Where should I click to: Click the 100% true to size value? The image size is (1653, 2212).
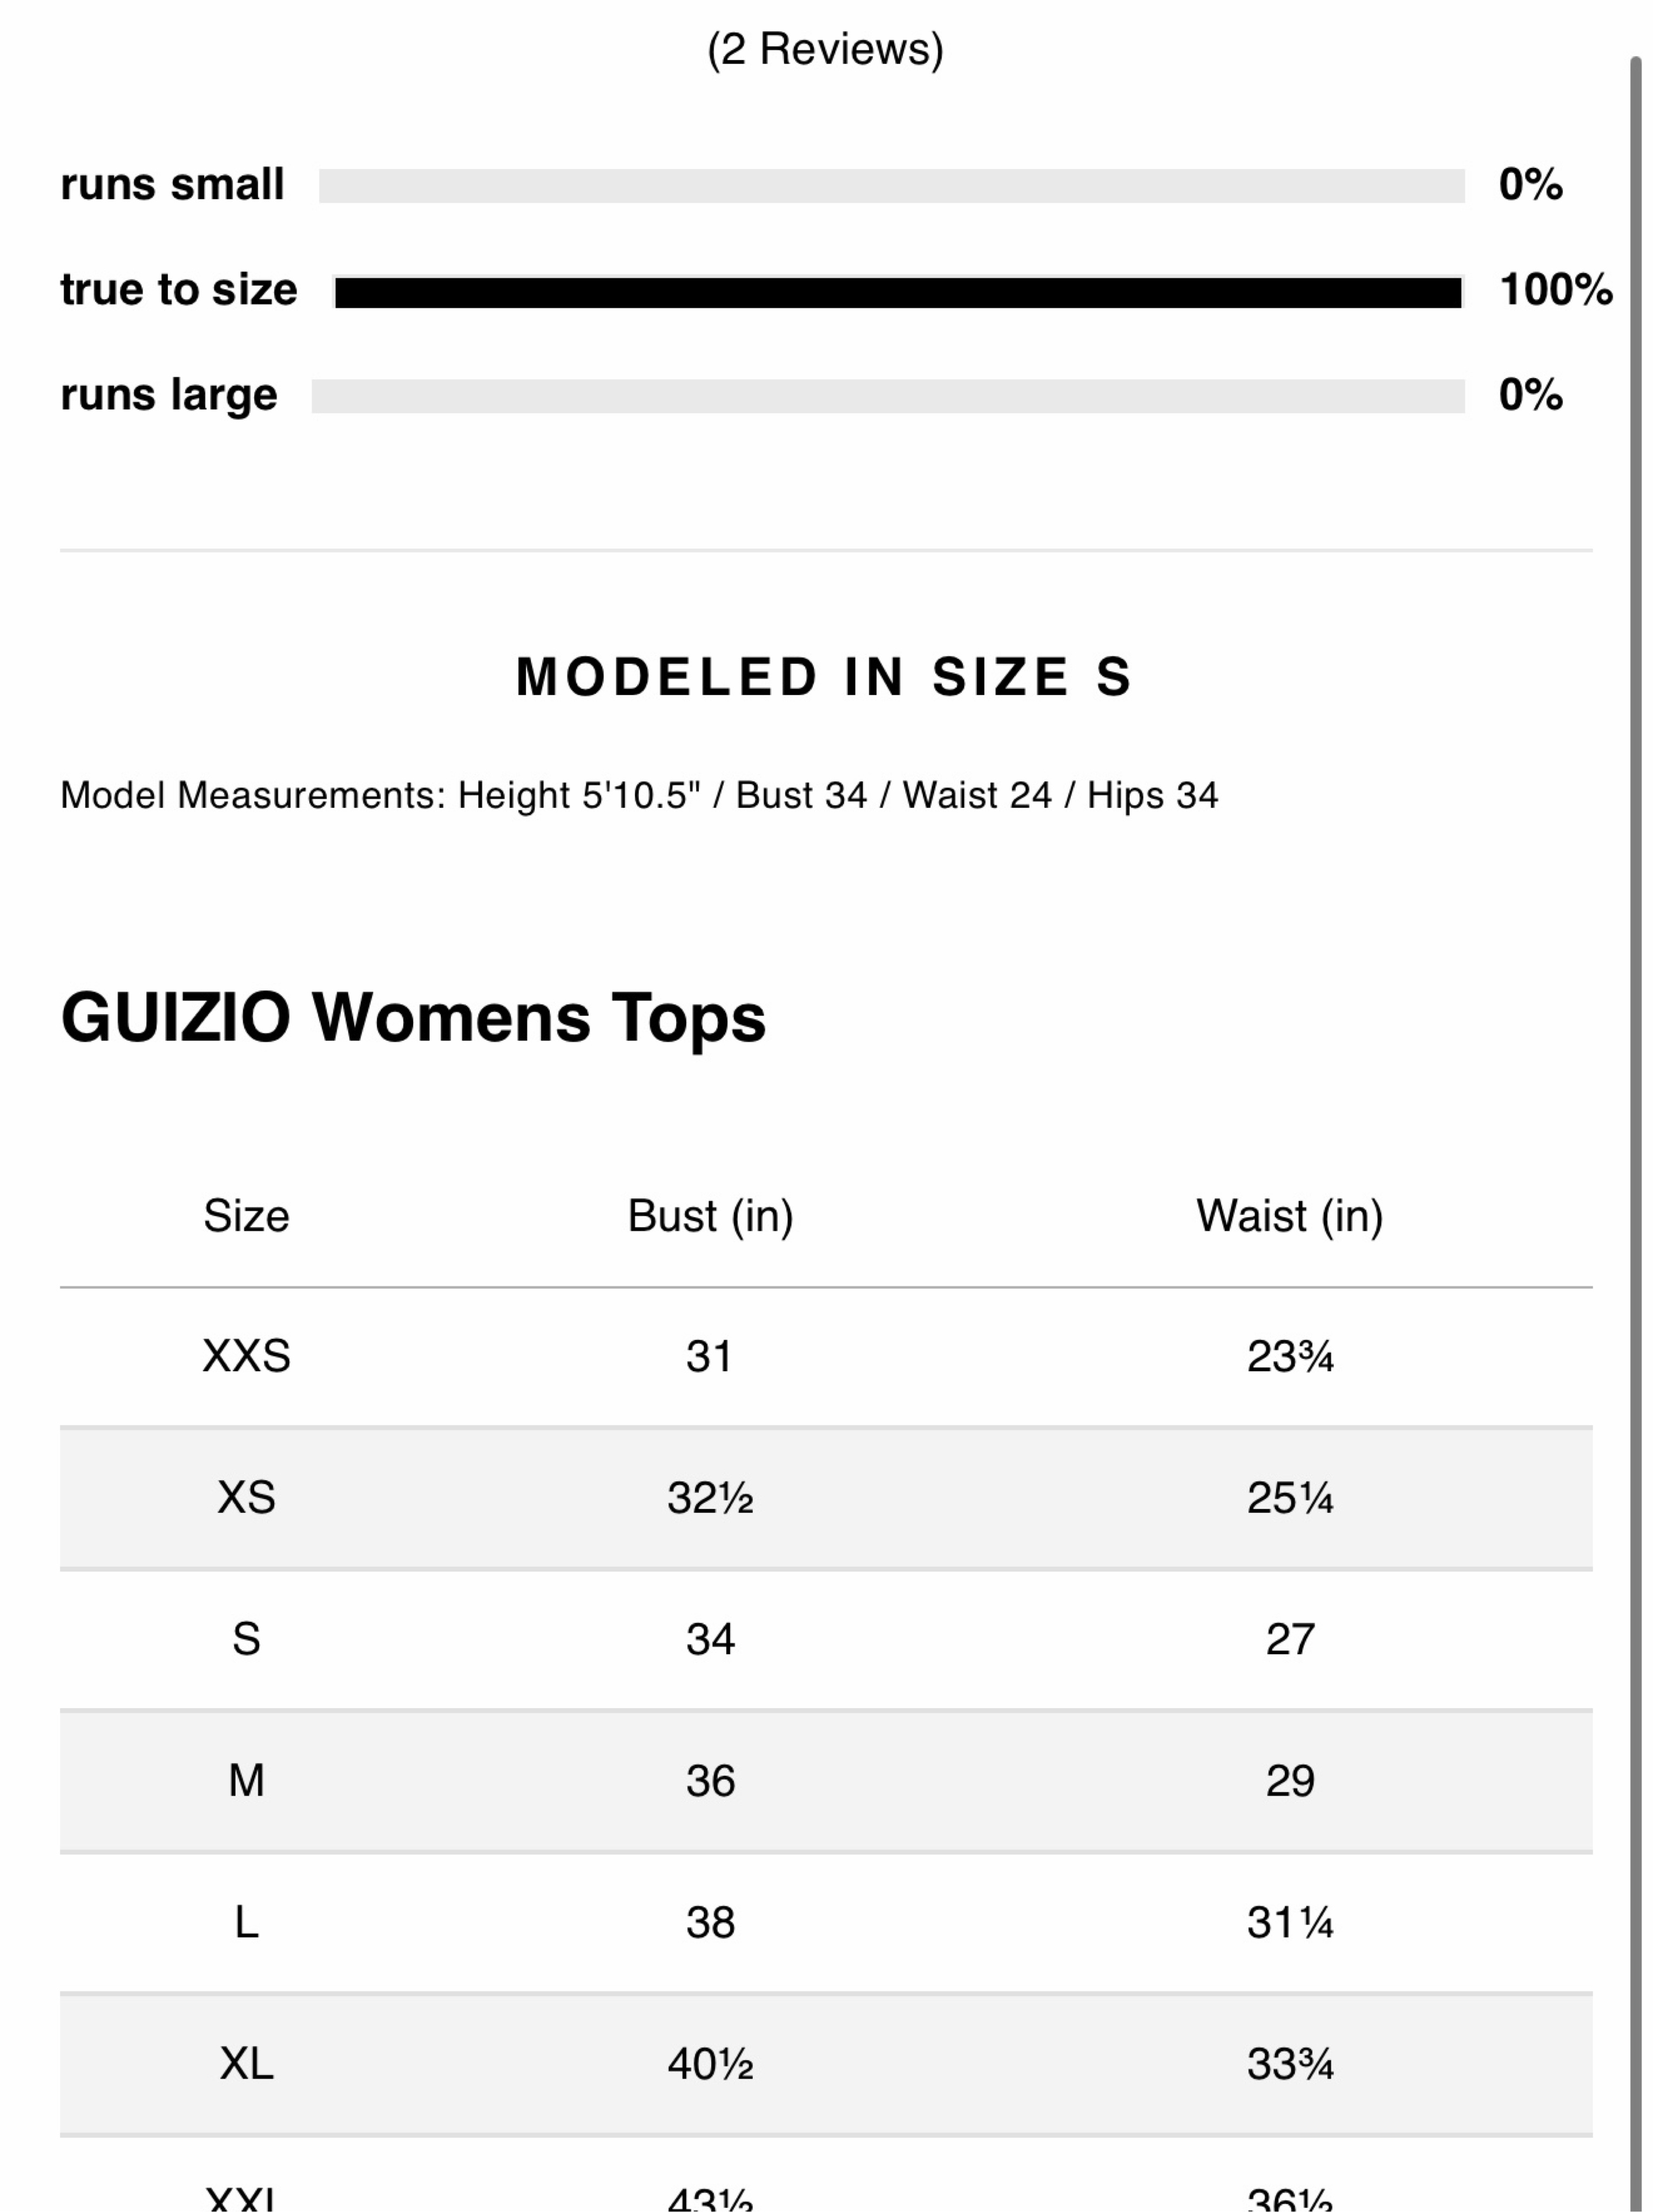point(1556,290)
